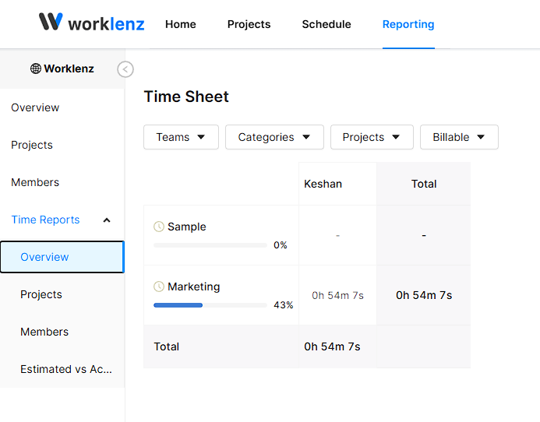Switch to the top Projects tab
540x422 pixels.
pyautogui.click(x=249, y=24)
